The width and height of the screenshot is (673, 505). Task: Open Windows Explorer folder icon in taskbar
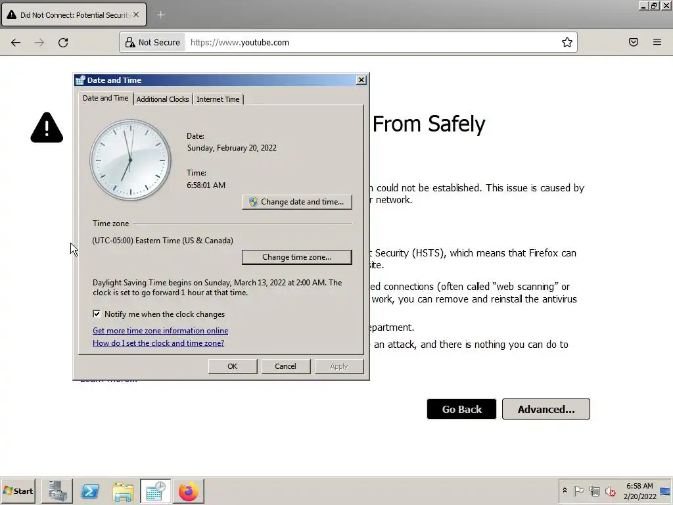pos(123,491)
